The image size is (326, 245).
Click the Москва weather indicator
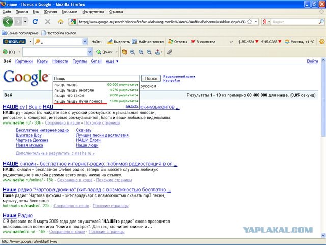[x=300, y=42]
